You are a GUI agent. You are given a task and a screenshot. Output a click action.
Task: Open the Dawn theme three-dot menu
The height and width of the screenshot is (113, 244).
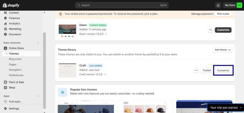pyautogui.click(x=210, y=30)
